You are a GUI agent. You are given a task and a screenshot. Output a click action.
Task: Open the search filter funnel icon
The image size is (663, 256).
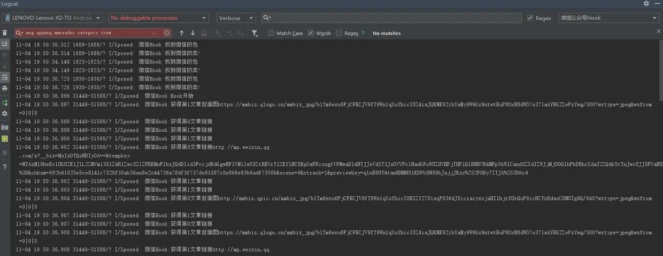pyautogui.click(x=255, y=33)
